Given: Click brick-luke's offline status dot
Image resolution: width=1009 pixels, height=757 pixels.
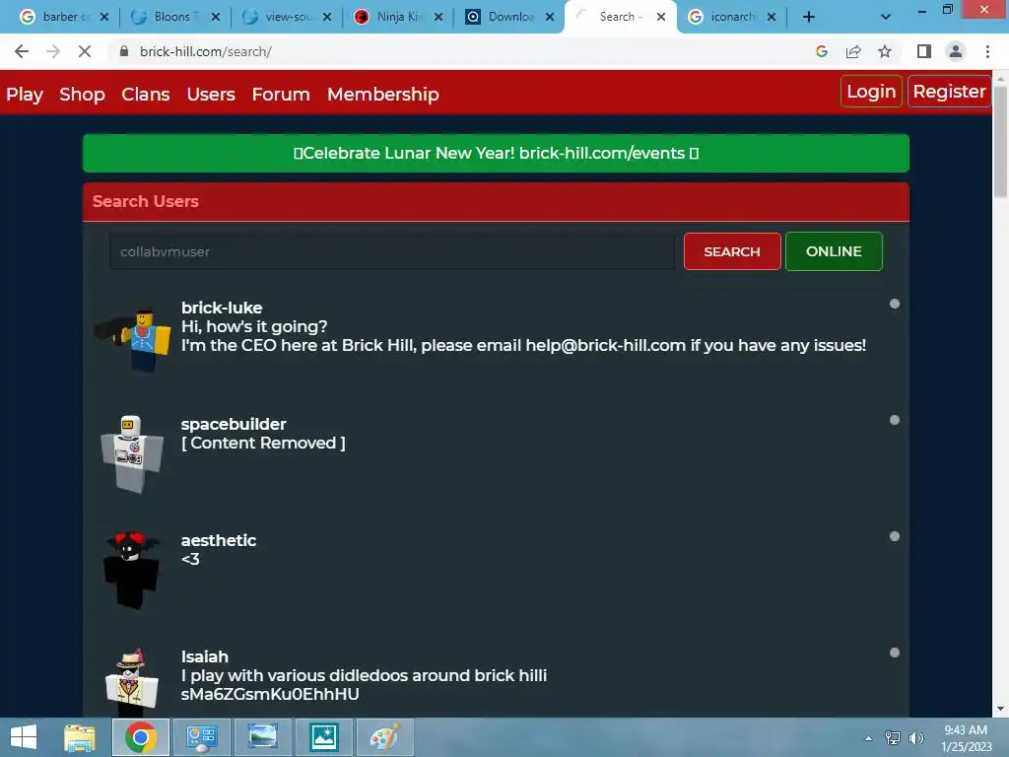Looking at the screenshot, I should pyautogui.click(x=895, y=304).
